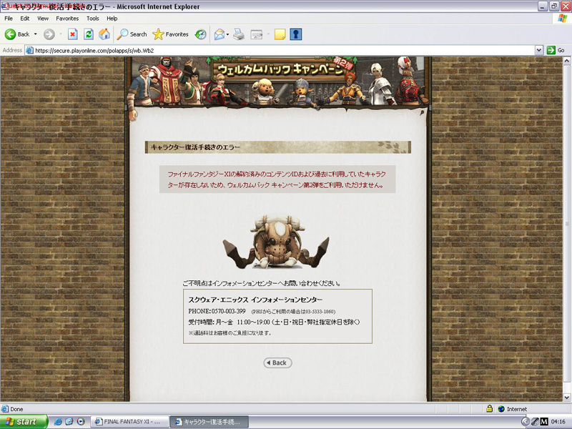Refresh the page with the Refresh icon
Image resolution: width=572 pixels, height=429 pixels.
[x=89, y=34]
